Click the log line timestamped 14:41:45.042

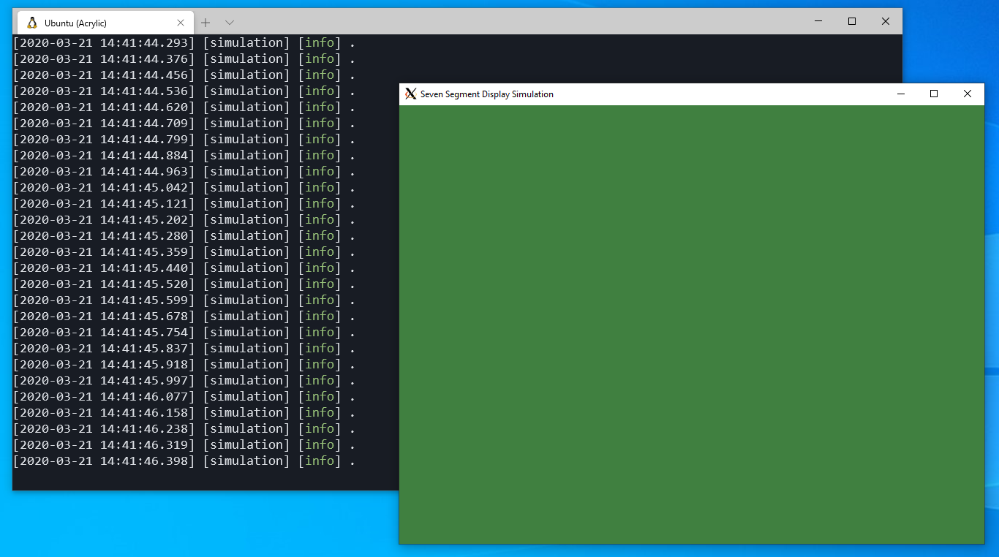click(x=185, y=187)
